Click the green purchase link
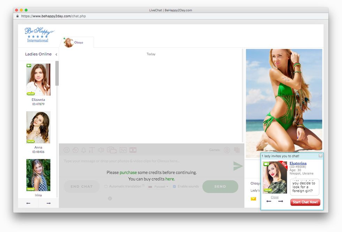This screenshot has width=342, height=232. pos(128,173)
